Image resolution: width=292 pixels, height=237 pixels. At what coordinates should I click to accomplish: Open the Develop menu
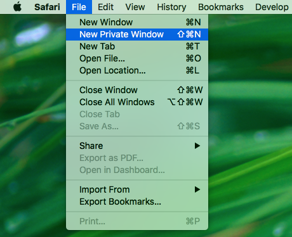(272, 7)
